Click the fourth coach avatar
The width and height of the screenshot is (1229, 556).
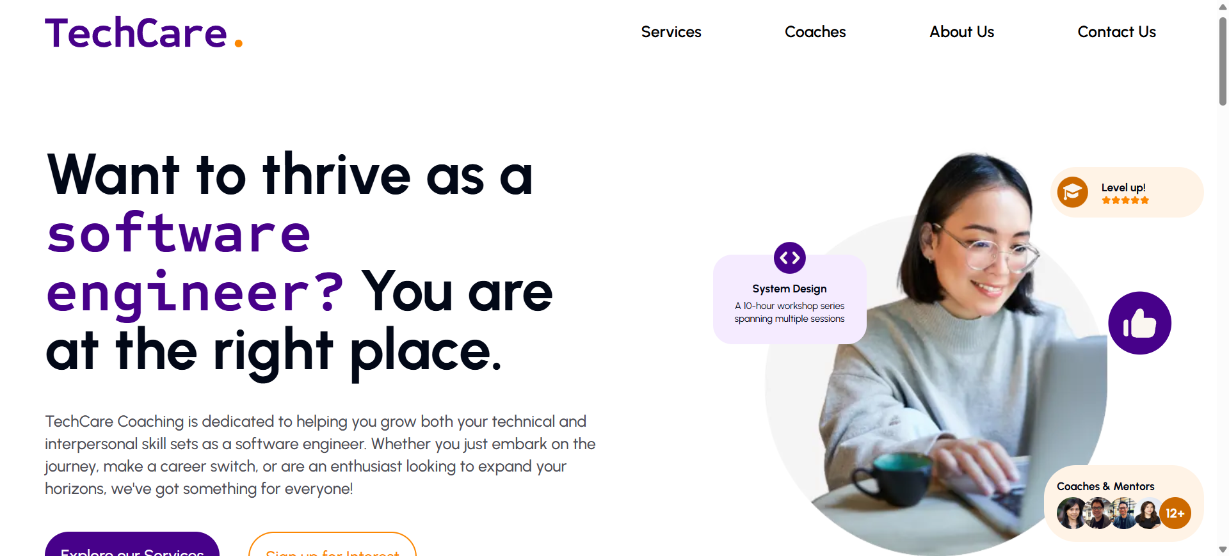pos(1148,513)
